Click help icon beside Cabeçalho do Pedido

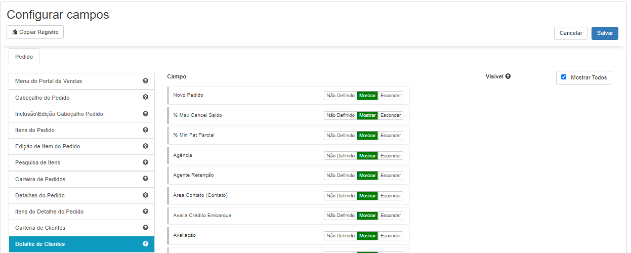click(x=145, y=97)
